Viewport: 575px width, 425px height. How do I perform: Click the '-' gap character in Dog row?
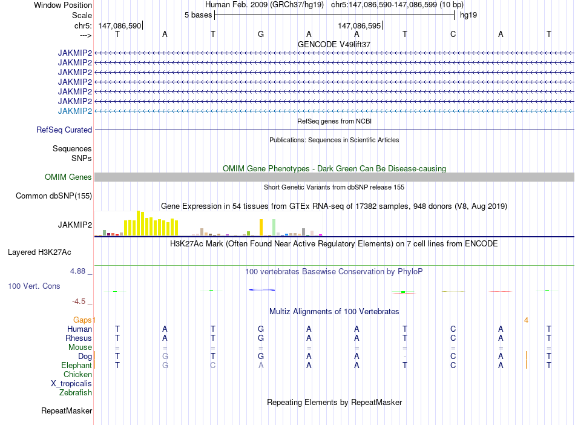click(x=405, y=357)
